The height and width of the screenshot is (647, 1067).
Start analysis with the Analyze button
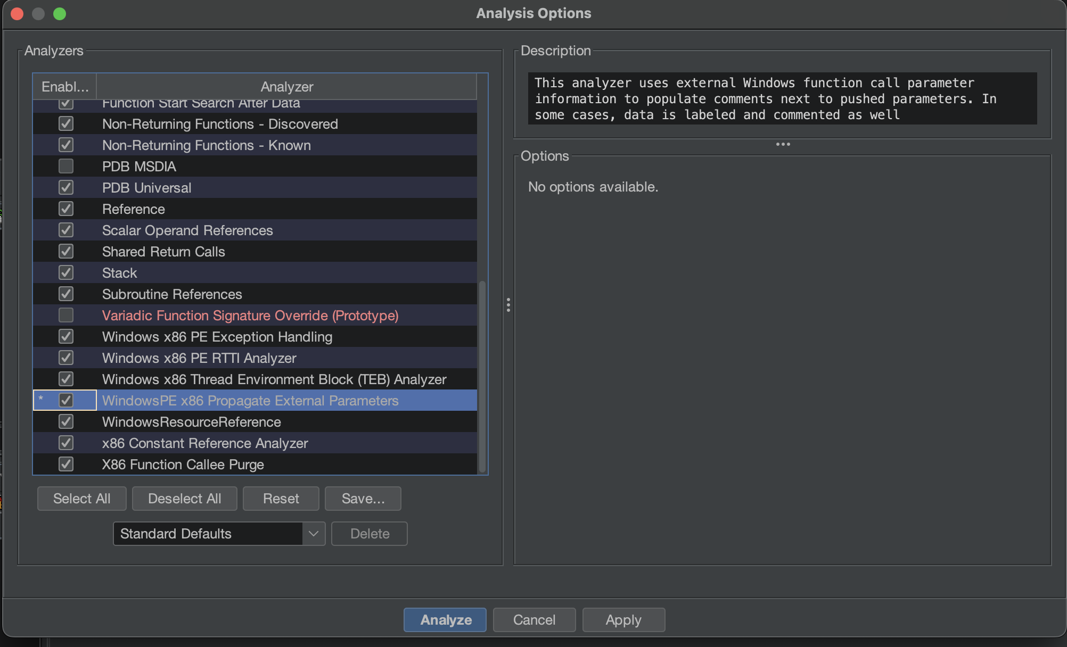coord(445,620)
